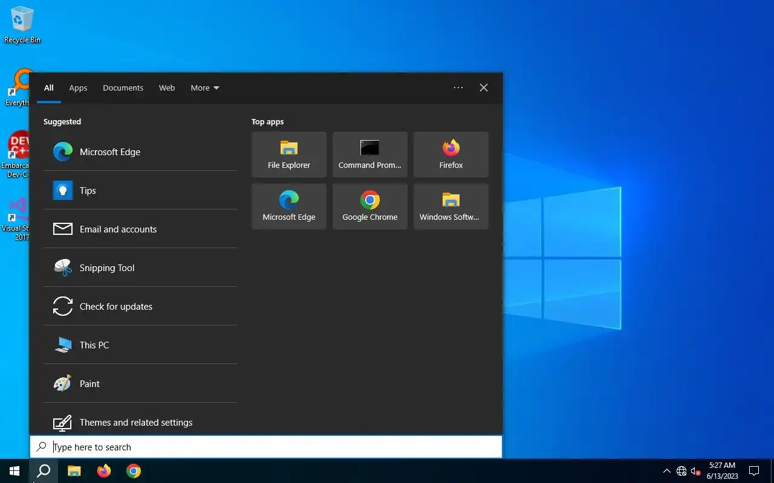
Task: Select Check for updates
Action: [x=140, y=306]
